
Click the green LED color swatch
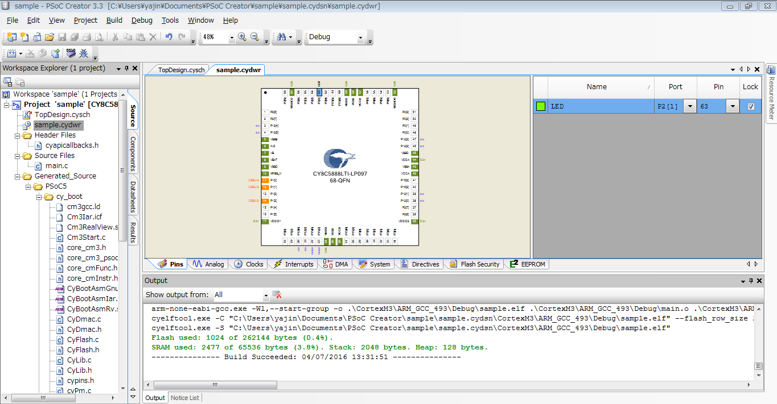point(541,106)
